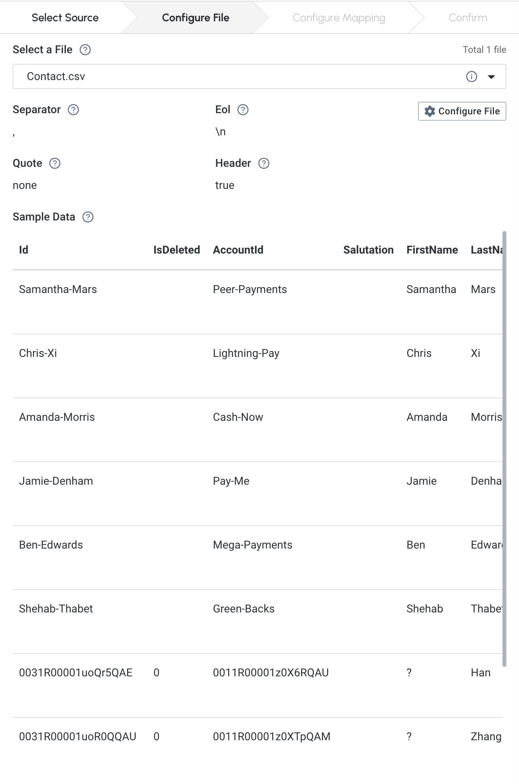The width and height of the screenshot is (519, 784).
Task: Click the Configure File step tab
Action: pos(196,18)
